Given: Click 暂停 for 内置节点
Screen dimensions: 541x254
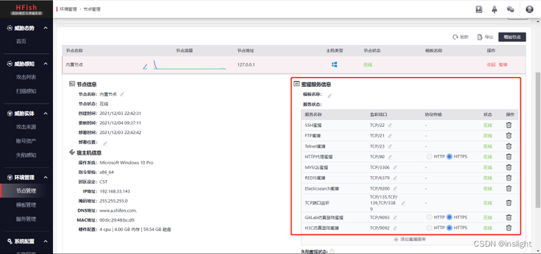Looking at the screenshot, I should click(503, 65).
